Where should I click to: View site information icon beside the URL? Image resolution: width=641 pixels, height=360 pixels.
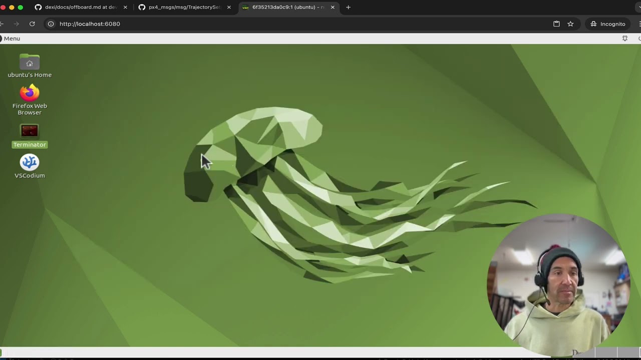click(x=51, y=23)
